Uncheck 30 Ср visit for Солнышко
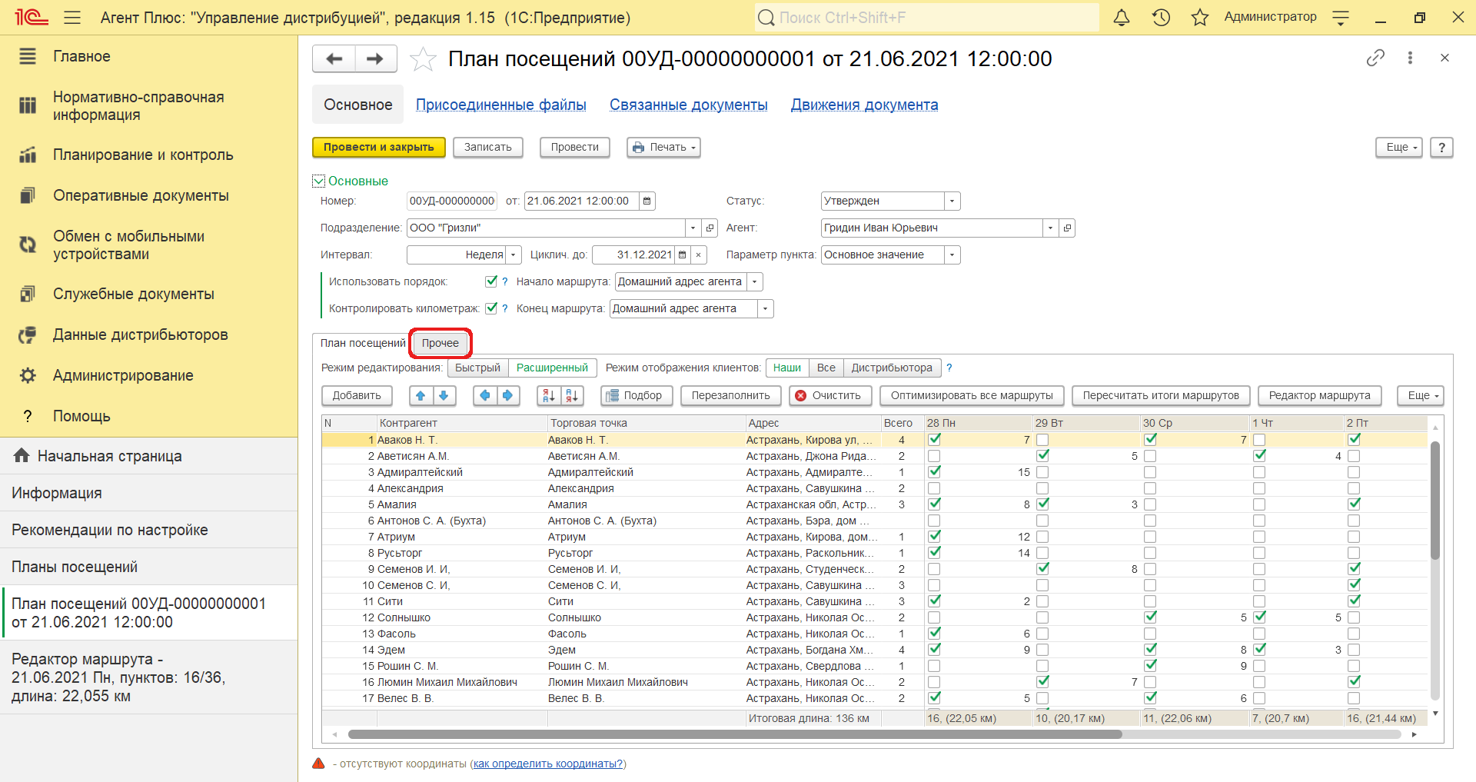The width and height of the screenshot is (1476, 782). pos(1151,617)
